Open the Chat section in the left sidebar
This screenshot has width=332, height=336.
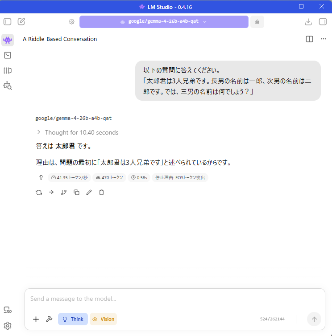coord(8,40)
